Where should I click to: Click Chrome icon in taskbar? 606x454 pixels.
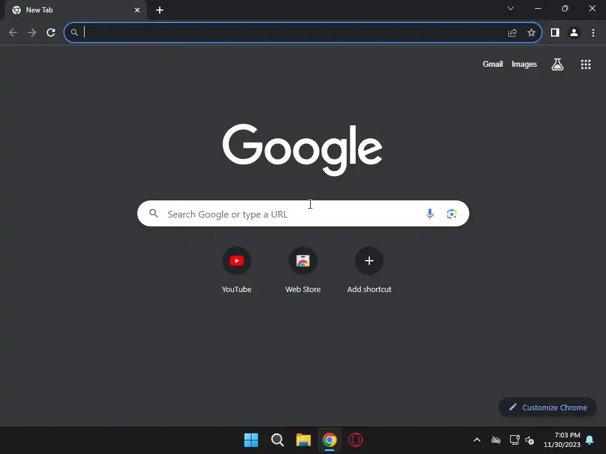[330, 440]
